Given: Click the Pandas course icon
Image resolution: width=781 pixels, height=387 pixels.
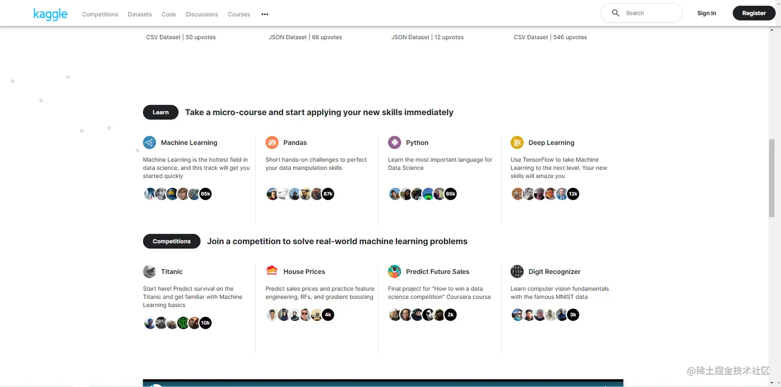Looking at the screenshot, I should click(272, 142).
